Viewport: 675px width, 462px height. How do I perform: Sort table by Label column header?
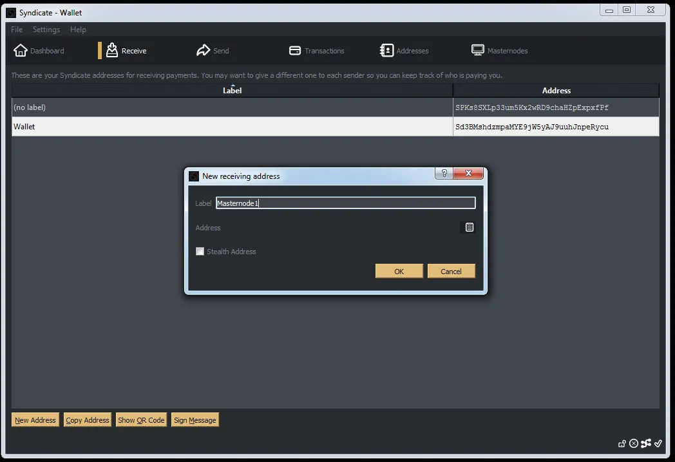coord(232,90)
